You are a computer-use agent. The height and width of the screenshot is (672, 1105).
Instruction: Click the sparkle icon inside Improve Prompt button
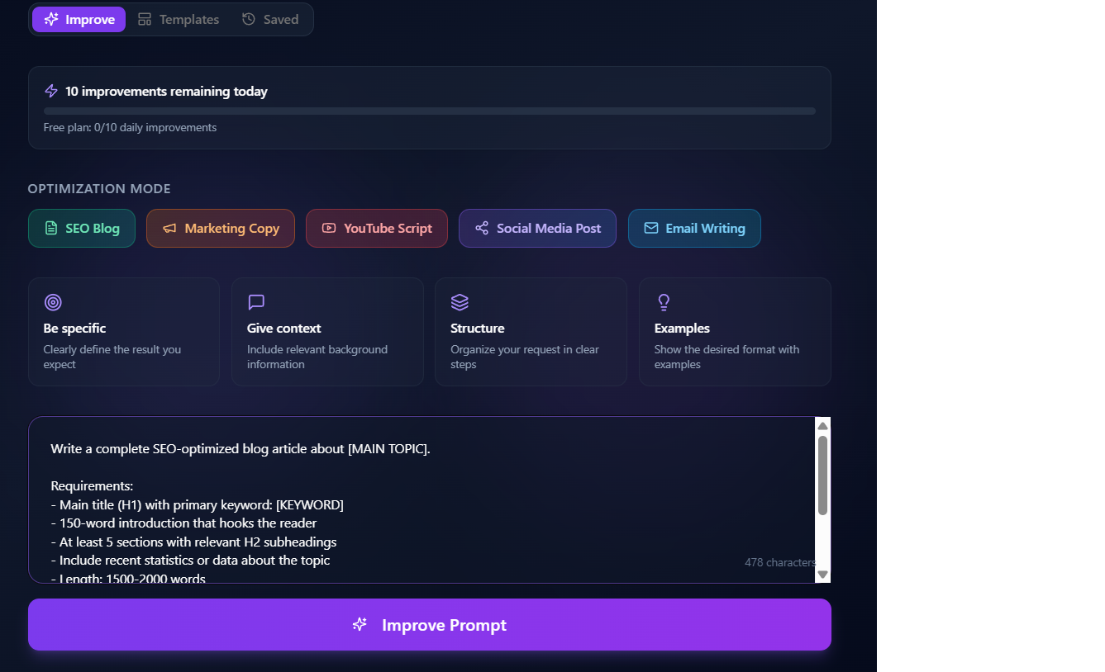pyautogui.click(x=360, y=625)
